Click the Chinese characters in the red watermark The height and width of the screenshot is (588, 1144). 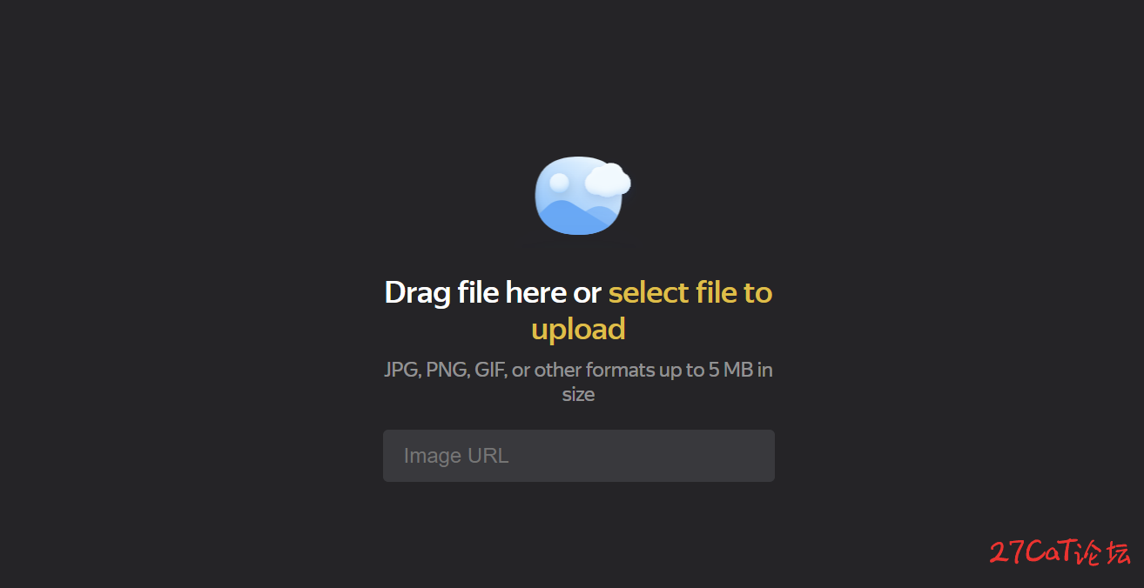pyautogui.click(x=1104, y=552)
